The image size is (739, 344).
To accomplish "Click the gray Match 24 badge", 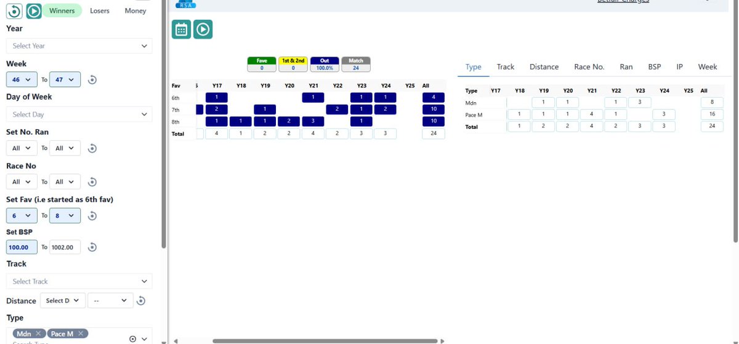I will [x=356, y=64].
